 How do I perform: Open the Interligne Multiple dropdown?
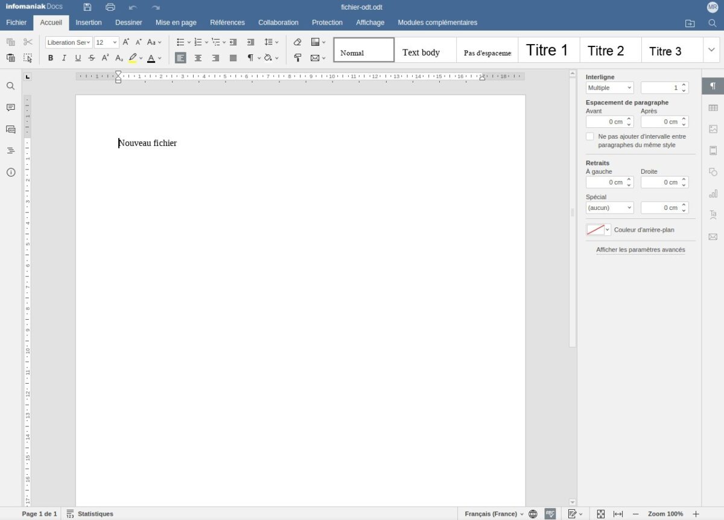coord(609,88)
